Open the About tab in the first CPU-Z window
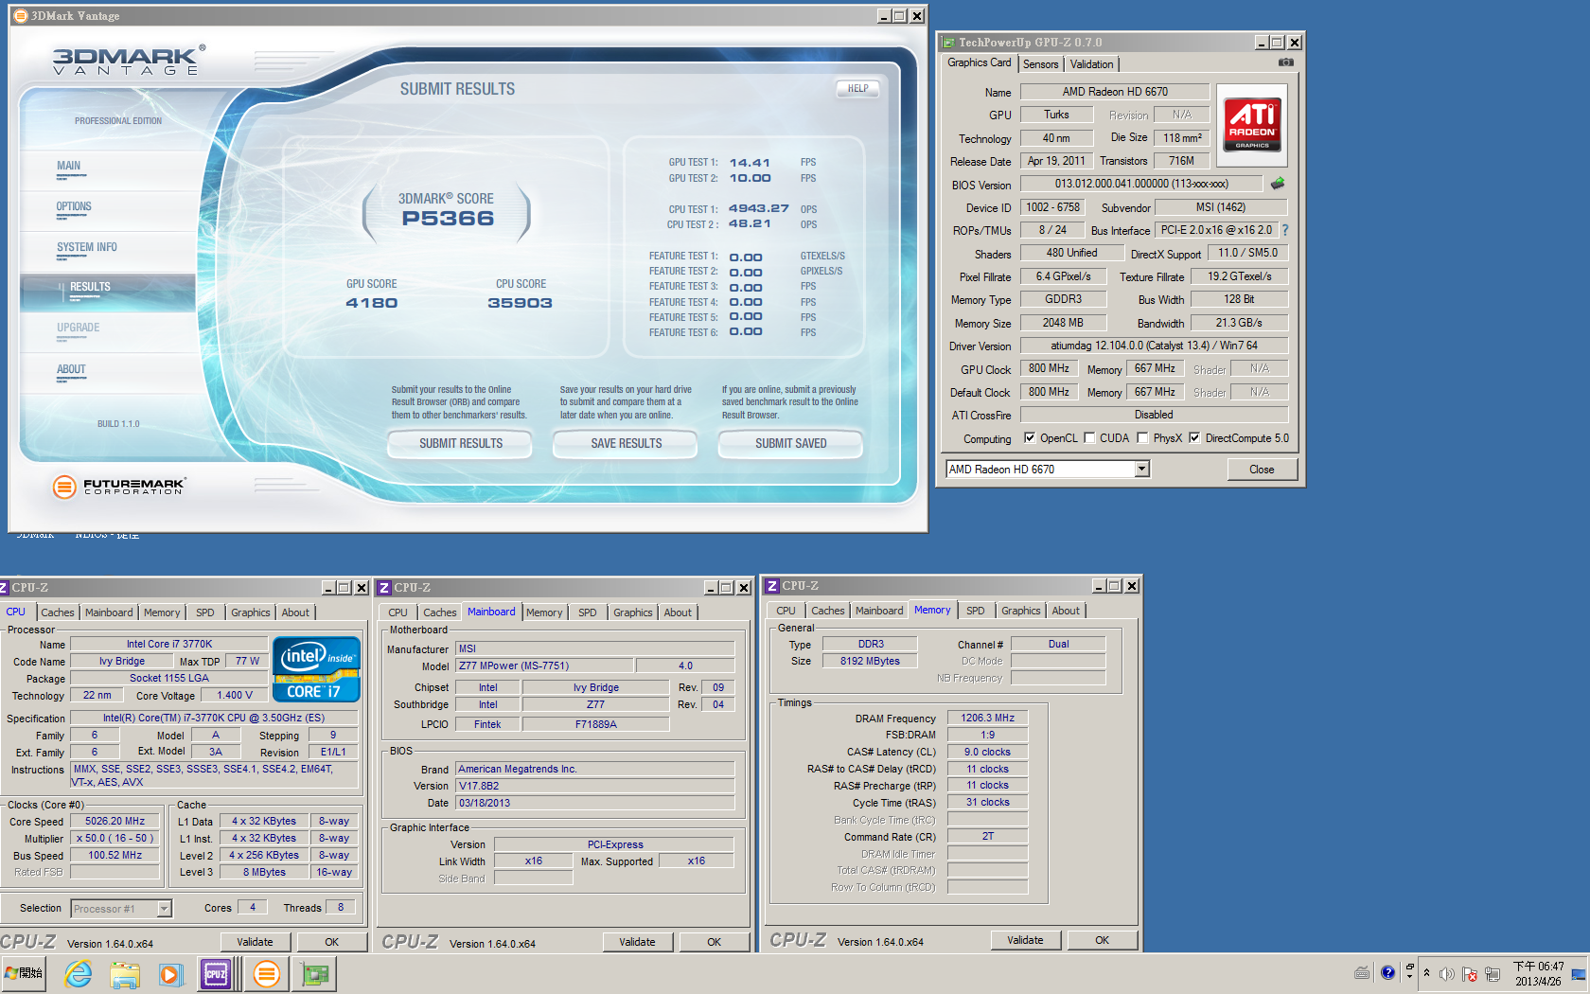Screen dimensions: 1590x994 pyautogui.click(x=295, y=612)
